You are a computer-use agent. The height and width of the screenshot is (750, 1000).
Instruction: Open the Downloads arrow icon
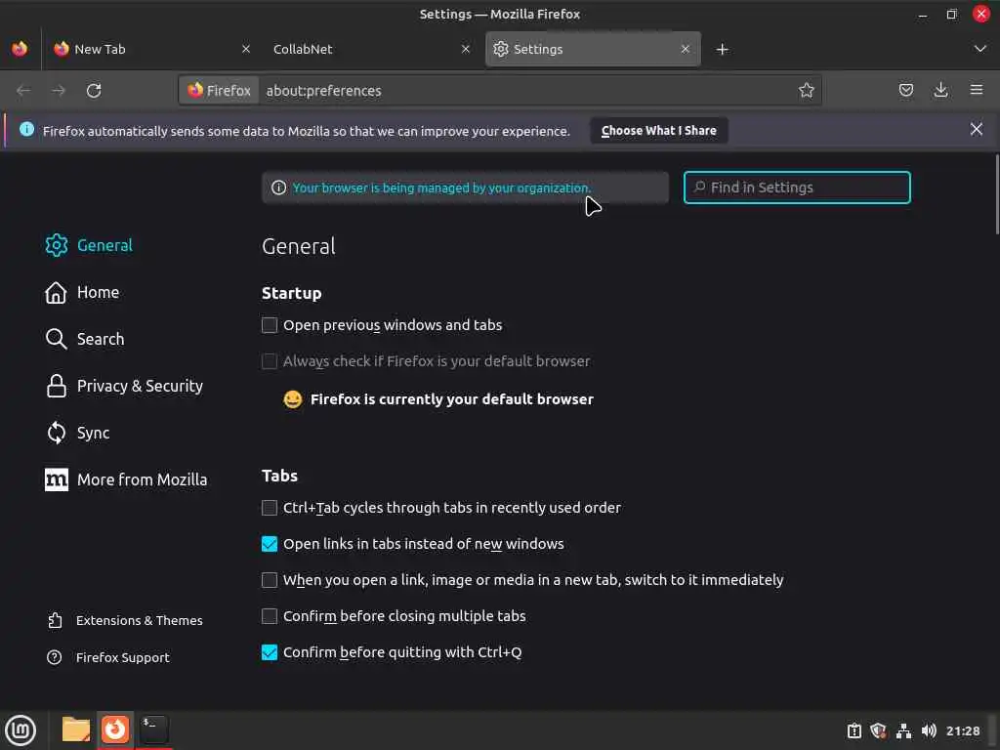coord(940,90)
